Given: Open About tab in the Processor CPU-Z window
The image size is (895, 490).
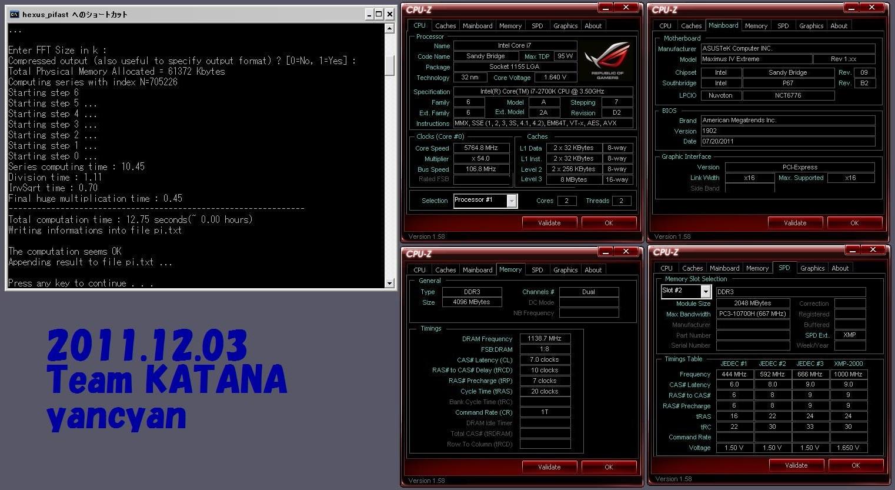Looking at the screenshot, I should 593,26.
